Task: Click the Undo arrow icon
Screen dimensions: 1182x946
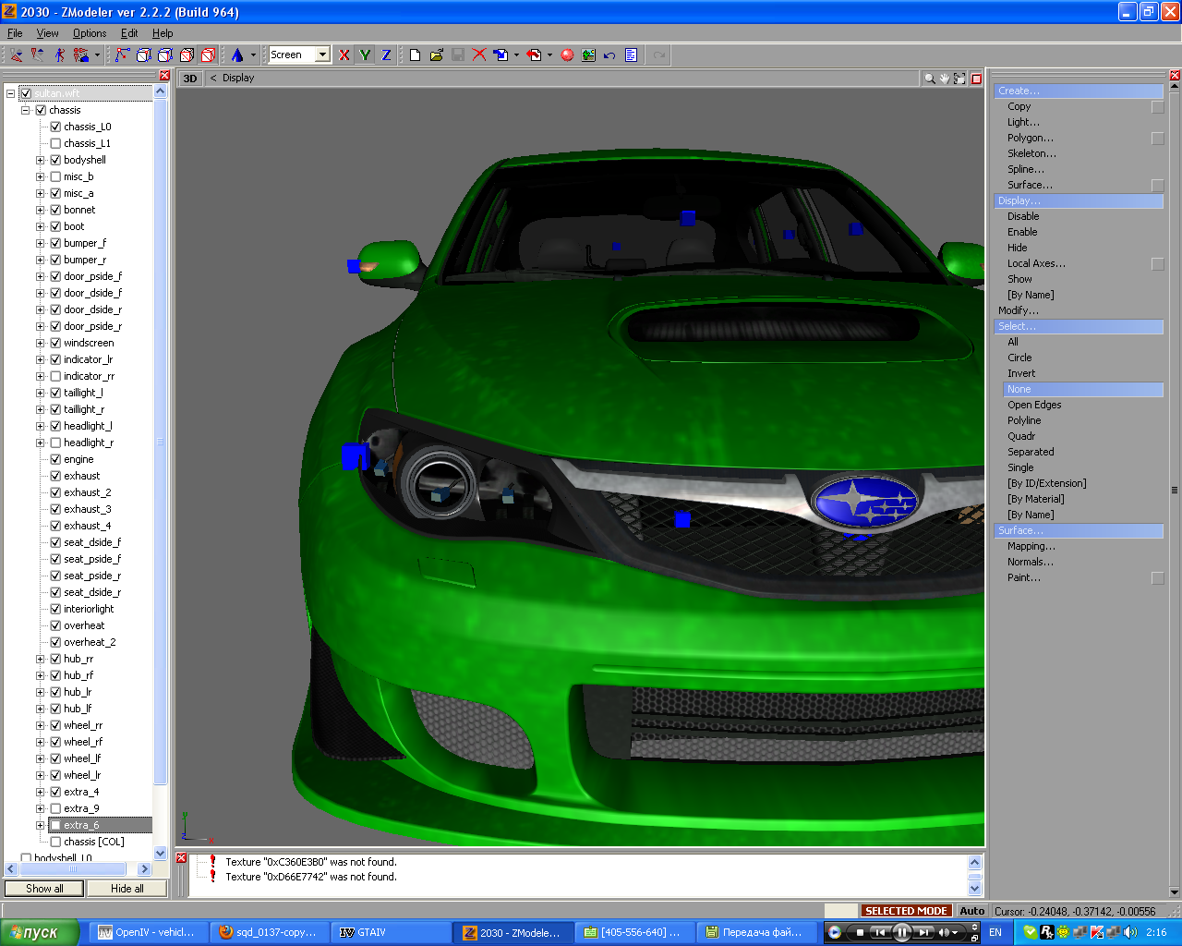Action: pos(609,55)
